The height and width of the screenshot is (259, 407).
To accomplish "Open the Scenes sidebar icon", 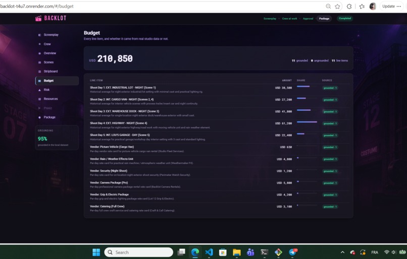I will [39, 62].
